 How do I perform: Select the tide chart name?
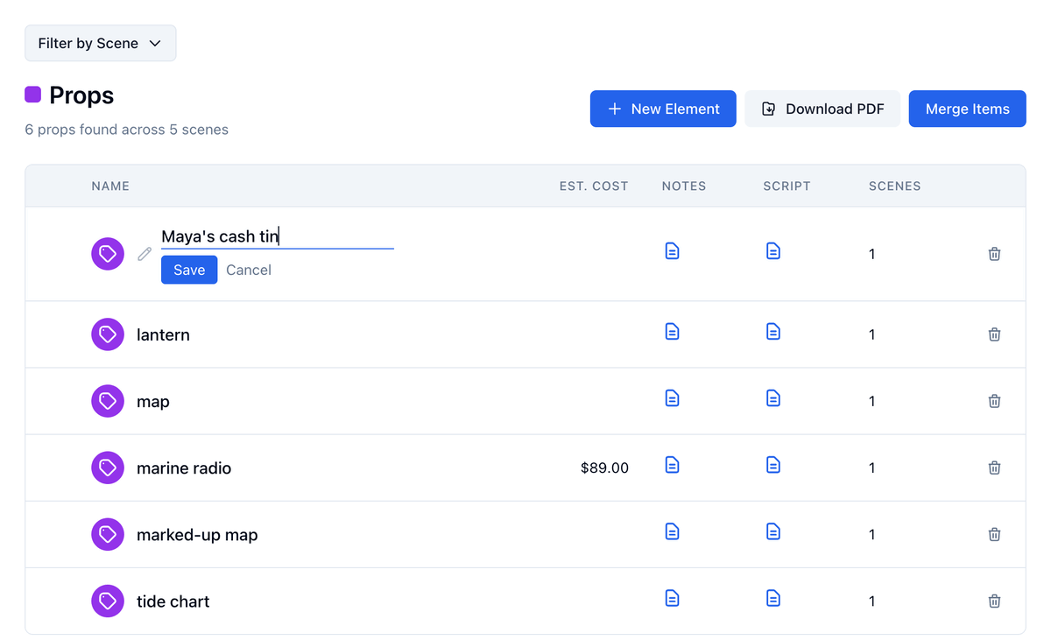point(173,601)
